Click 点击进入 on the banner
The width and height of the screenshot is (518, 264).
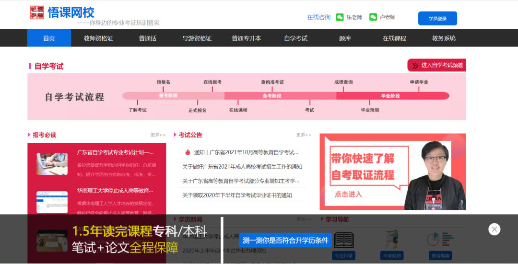348,195
